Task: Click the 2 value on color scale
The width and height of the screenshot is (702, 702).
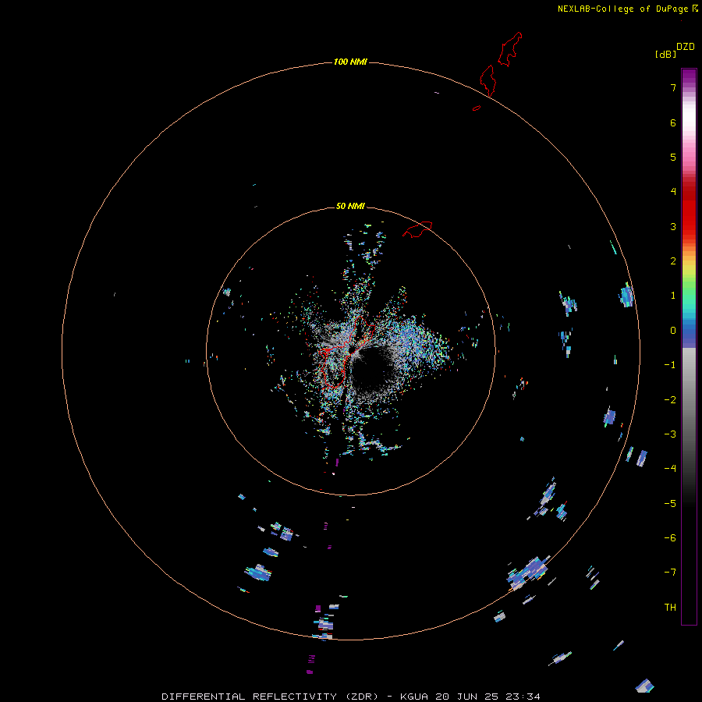Action: tap(673, 261)
